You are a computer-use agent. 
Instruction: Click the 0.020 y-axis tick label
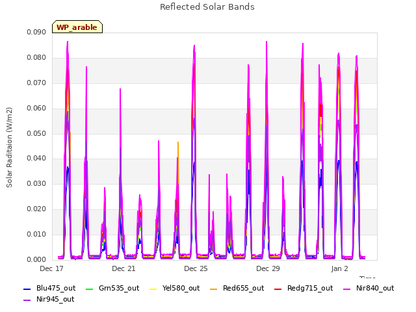(x=36, y=209)
